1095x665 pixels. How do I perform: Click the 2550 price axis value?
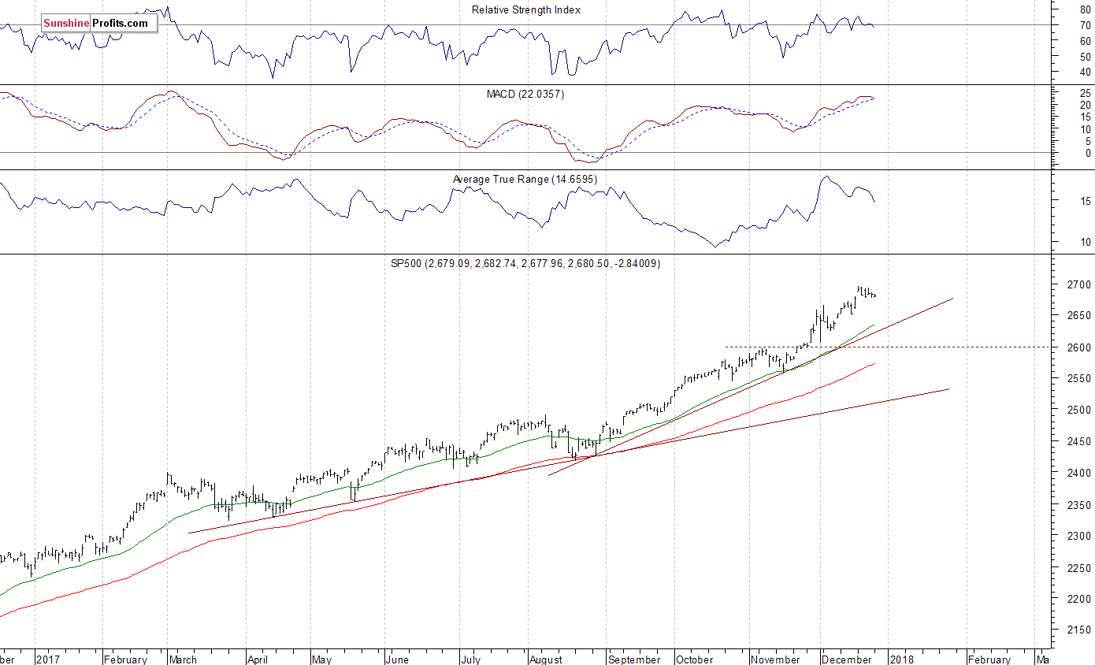click(x=1078, y=379)
